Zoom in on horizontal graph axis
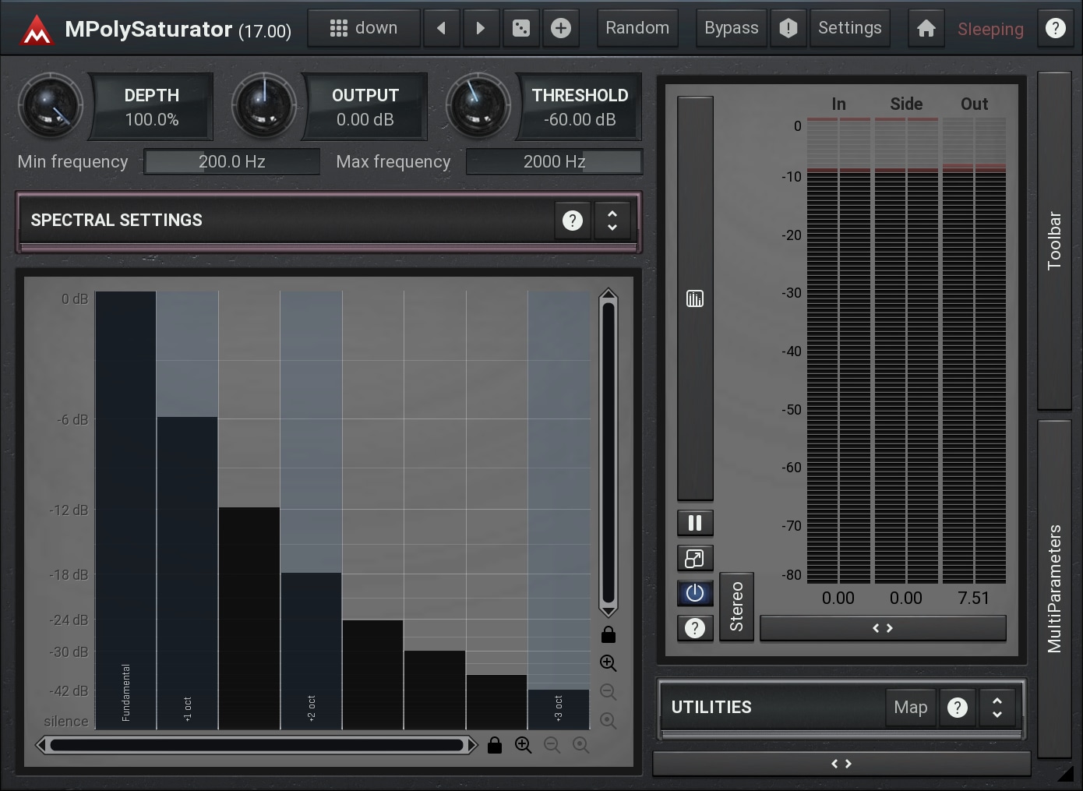Viewport: 1083px width, 791px height. 523,745
